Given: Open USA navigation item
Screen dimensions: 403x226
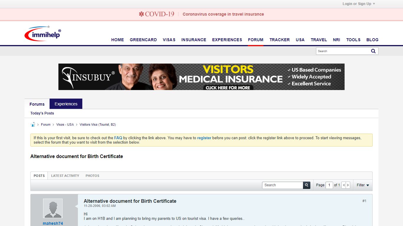Looking at the screenshot, I should 300,40.
